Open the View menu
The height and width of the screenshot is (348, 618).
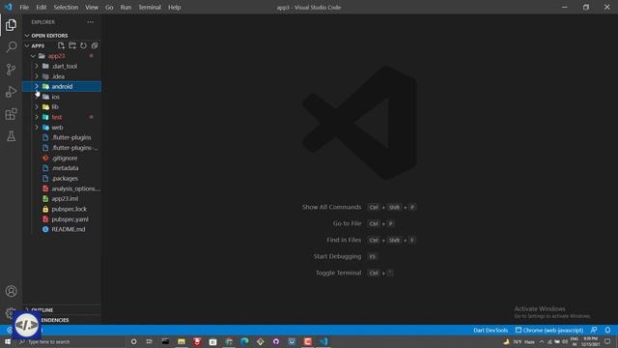pyautogui.click(x=92, y=7)
